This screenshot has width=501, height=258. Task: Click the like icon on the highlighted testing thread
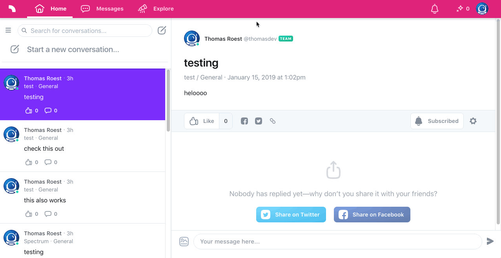28,110
